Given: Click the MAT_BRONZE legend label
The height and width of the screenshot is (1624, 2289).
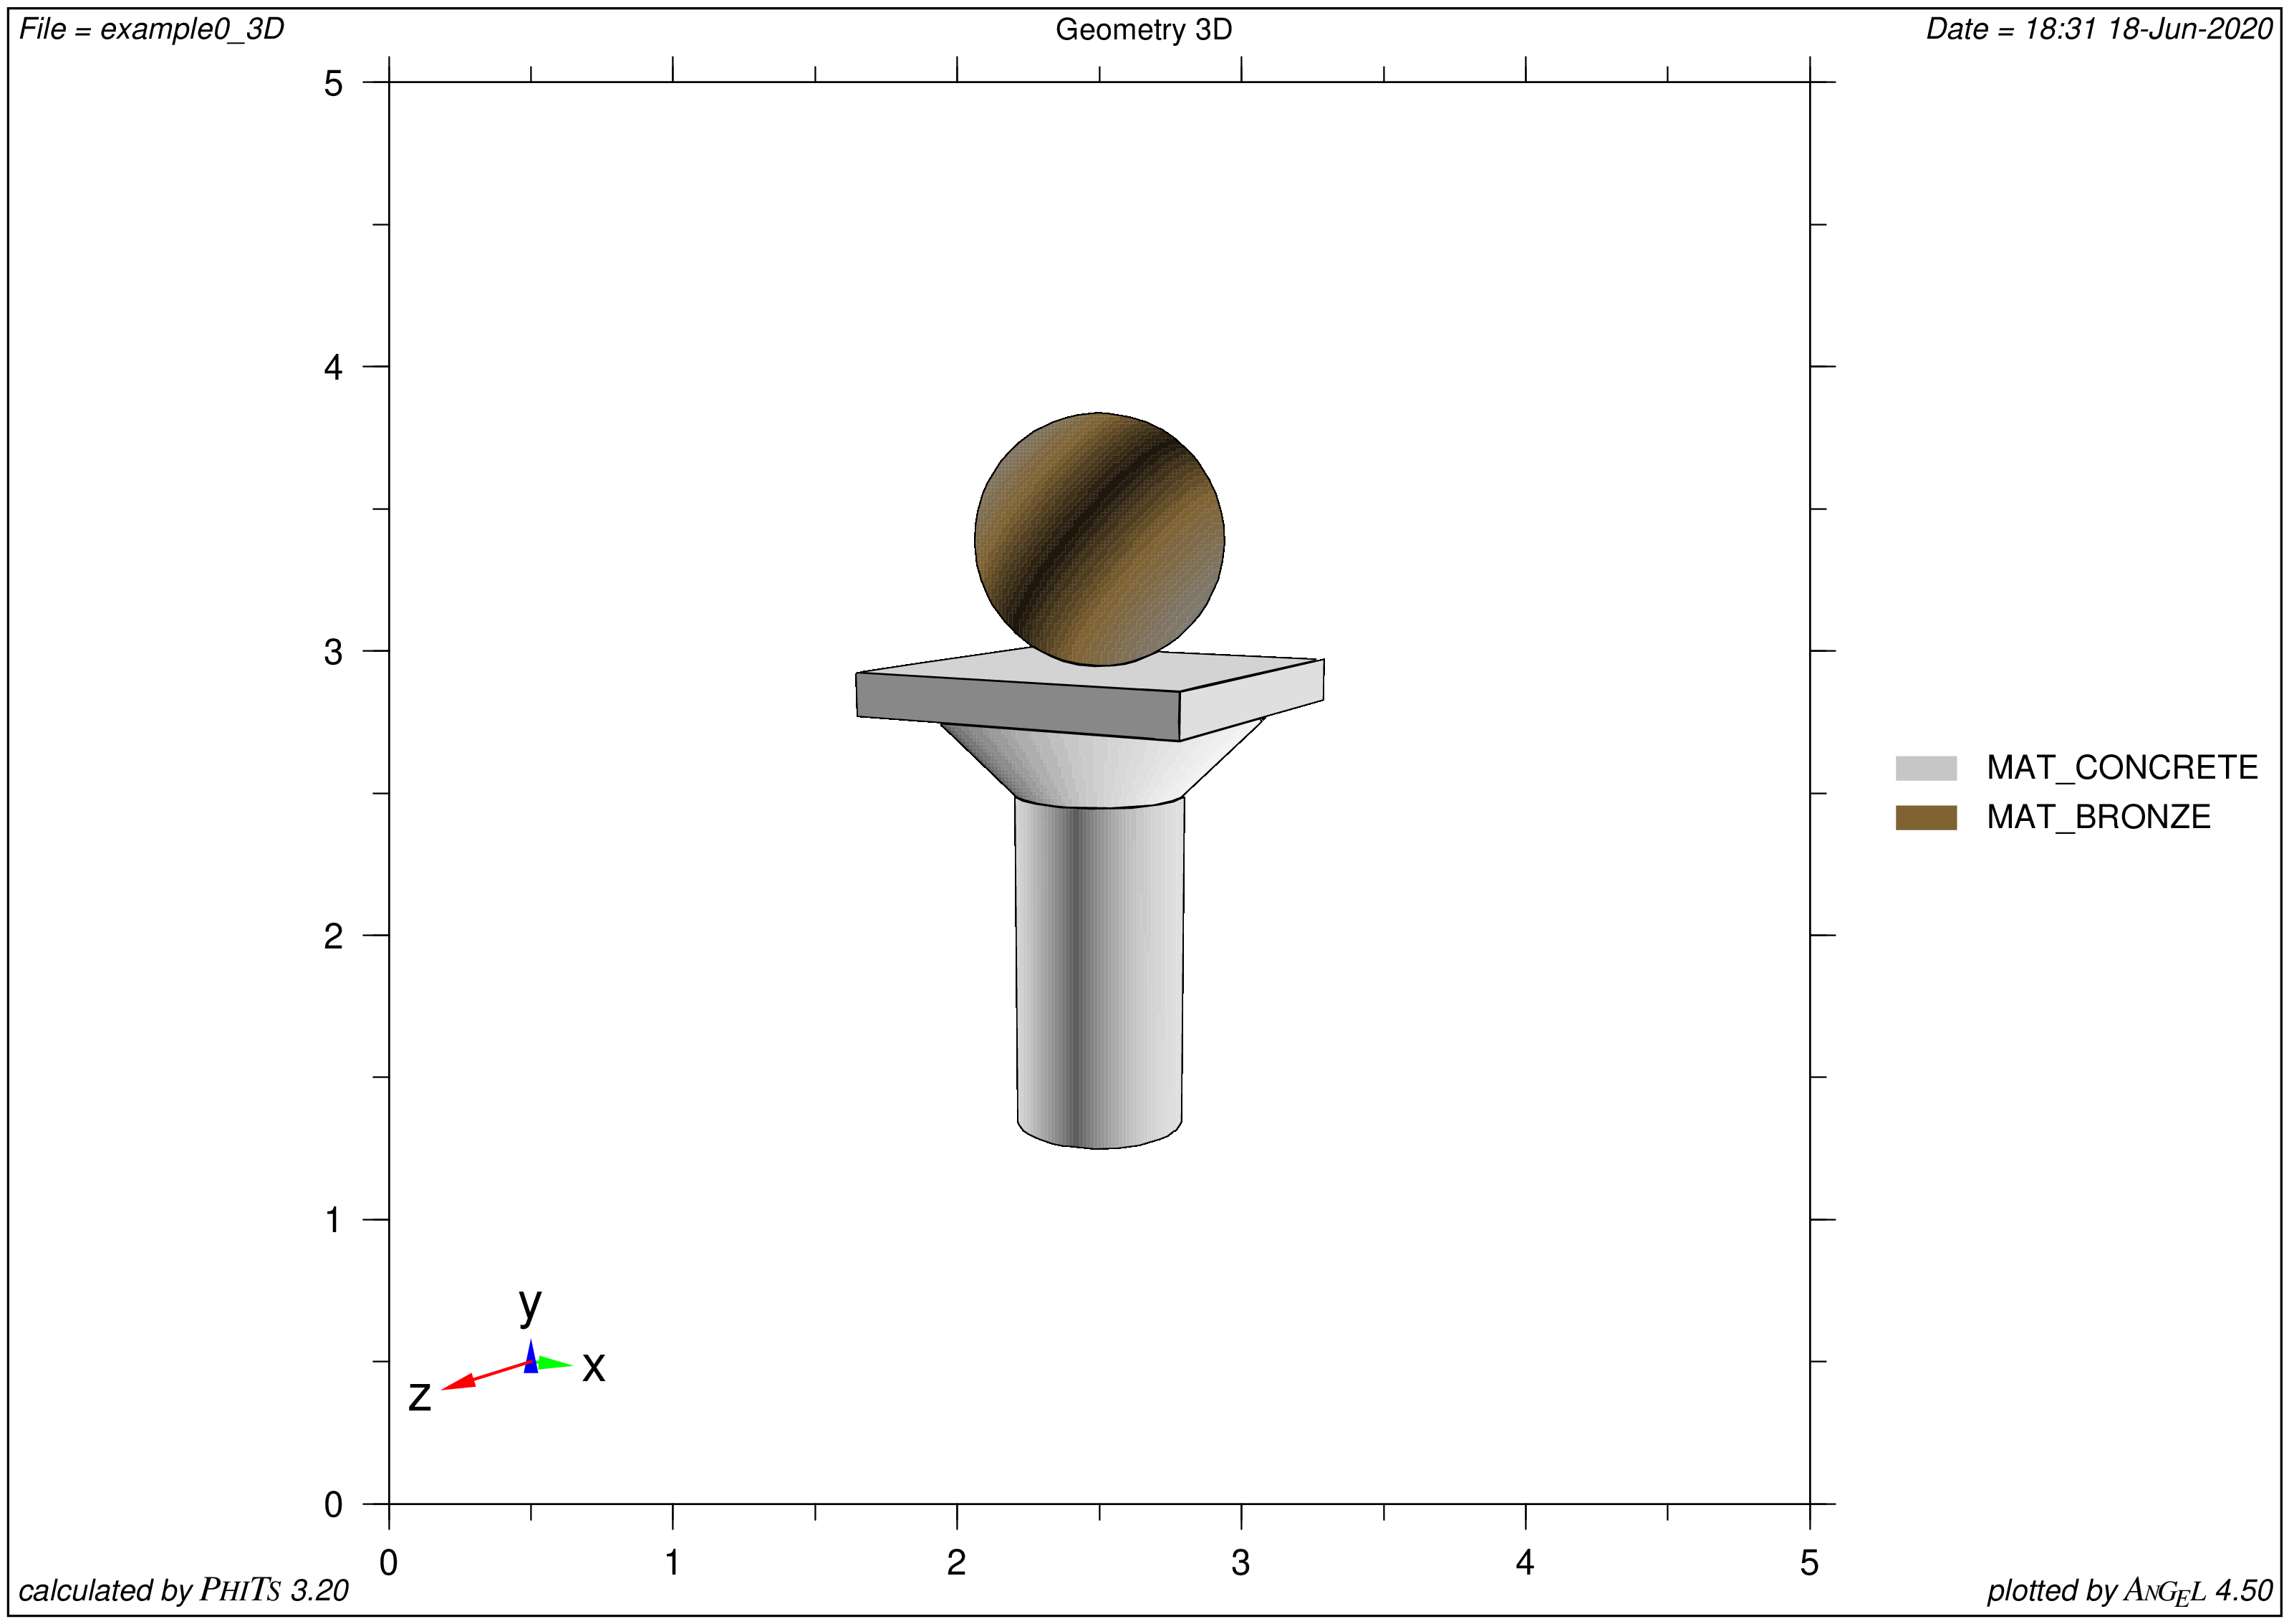Looking at the screenshot, I should (x=2098, y=817).
